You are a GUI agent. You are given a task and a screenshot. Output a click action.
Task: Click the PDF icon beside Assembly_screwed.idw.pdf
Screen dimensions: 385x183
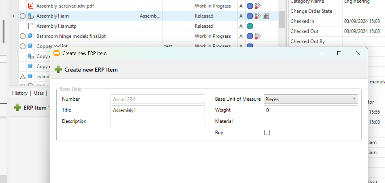click(31, 6)
